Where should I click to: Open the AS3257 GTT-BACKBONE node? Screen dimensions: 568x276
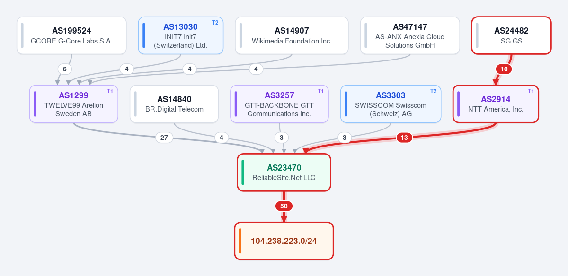tap(279, 104)
